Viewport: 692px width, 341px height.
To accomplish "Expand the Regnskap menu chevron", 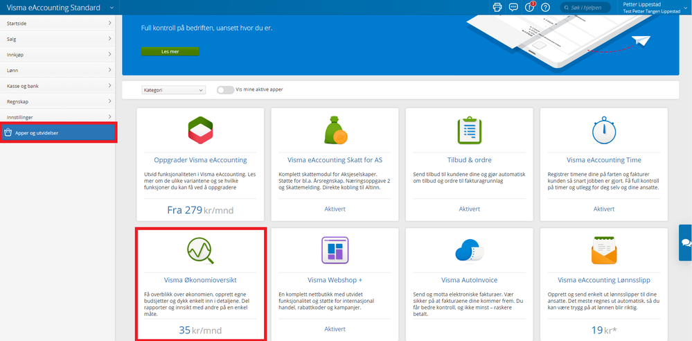I will [109, 101].
